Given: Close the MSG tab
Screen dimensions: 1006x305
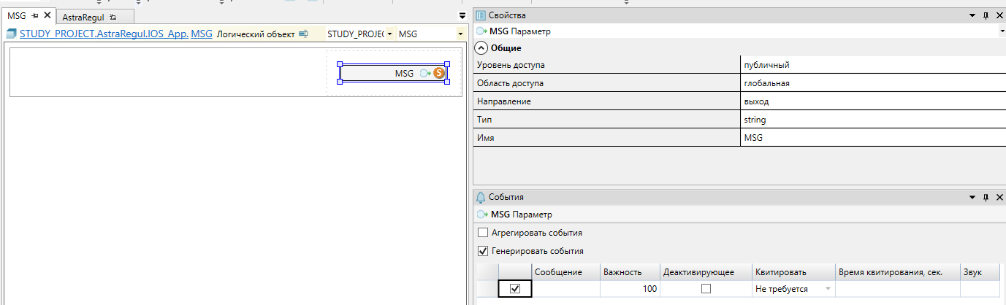Looking at the screenshot, I should 47,15.
